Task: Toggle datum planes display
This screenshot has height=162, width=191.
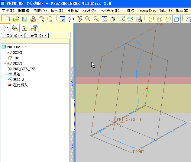Action: point(188,19)
